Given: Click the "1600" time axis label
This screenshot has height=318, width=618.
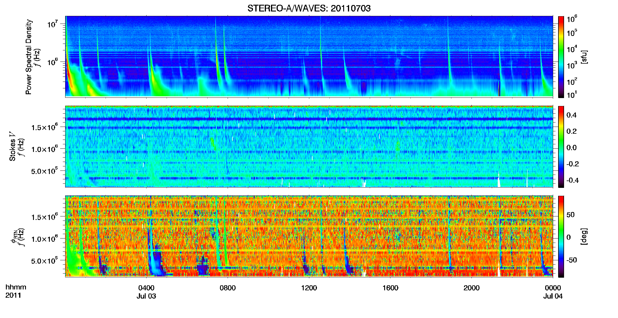Looking at the screenshot, I should coord(390,288).
